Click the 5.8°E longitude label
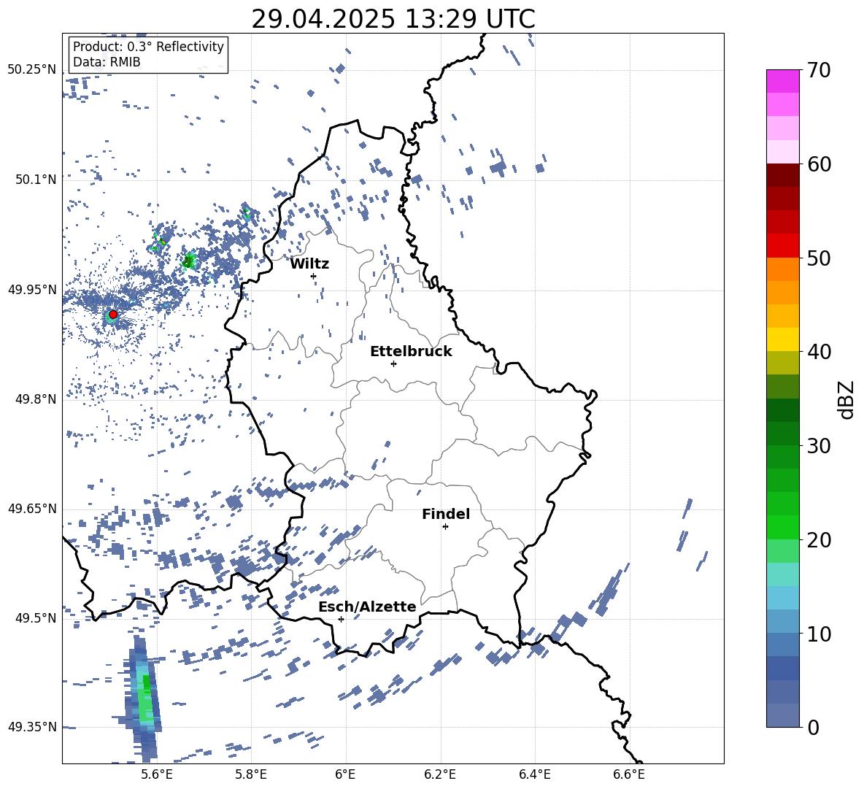Viewport: 864px width, 789px height. click(251, 775)
